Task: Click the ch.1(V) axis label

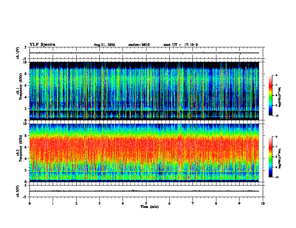Action: click(18, 53)
